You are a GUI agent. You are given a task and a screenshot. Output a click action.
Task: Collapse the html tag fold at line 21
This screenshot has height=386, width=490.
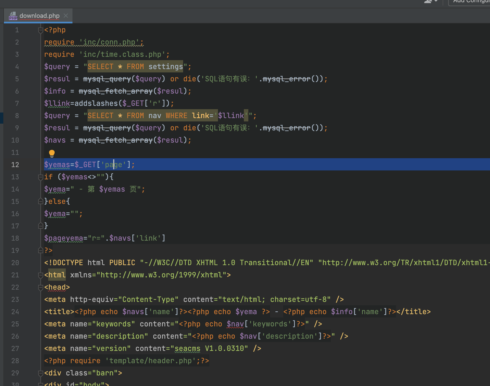point(40,275)
